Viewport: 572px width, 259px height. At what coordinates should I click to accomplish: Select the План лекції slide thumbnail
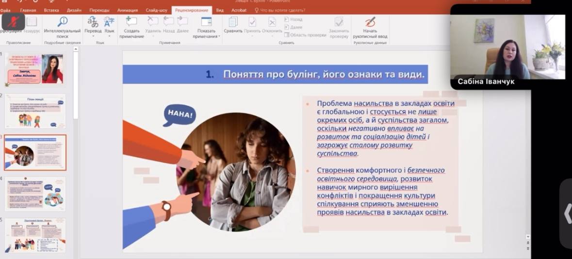[x=35, y=111]
